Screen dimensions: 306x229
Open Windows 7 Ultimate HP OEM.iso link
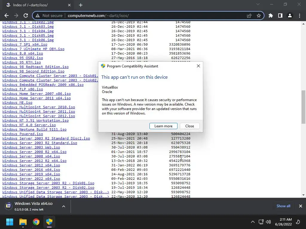[x=33, y=49]
